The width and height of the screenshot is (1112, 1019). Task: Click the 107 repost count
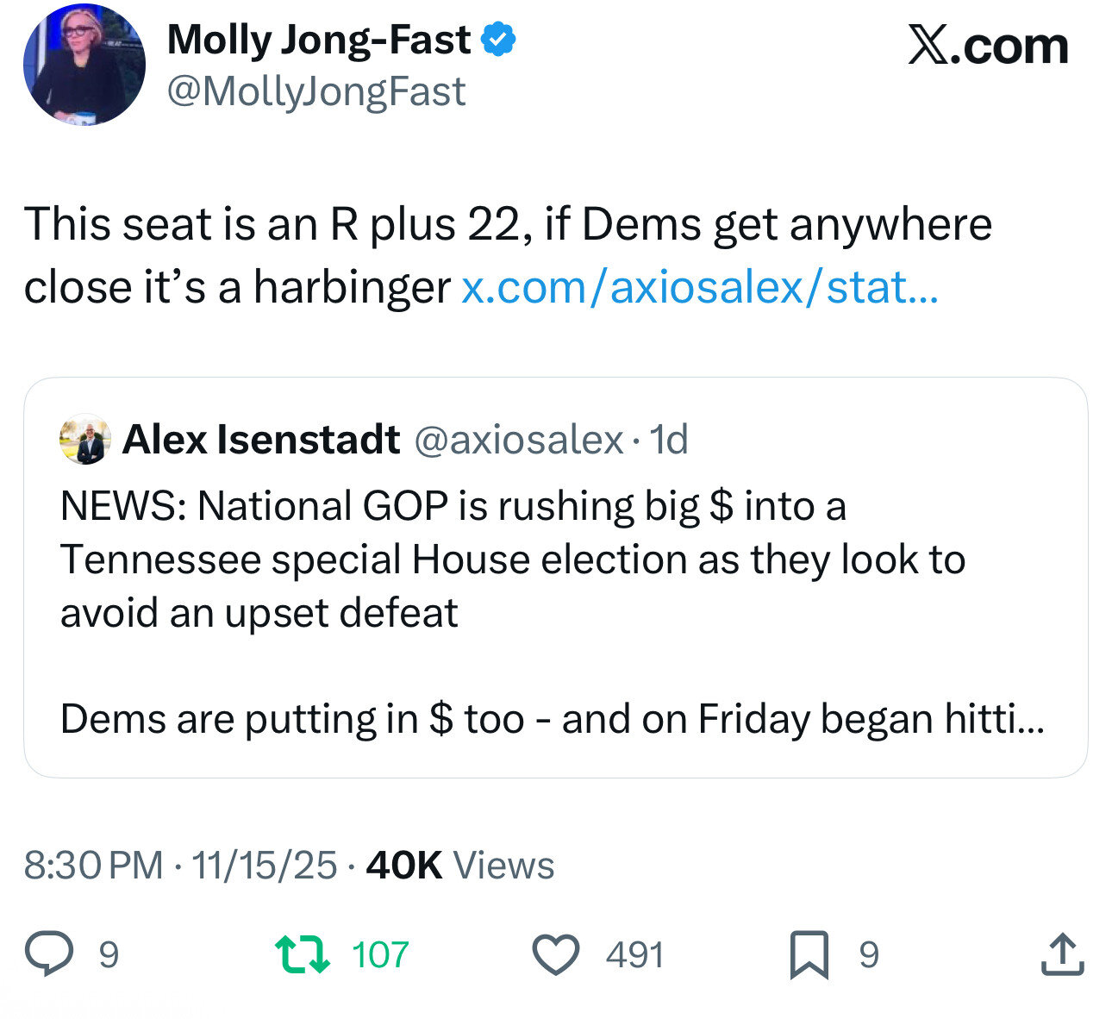click(x=380, y=955)
